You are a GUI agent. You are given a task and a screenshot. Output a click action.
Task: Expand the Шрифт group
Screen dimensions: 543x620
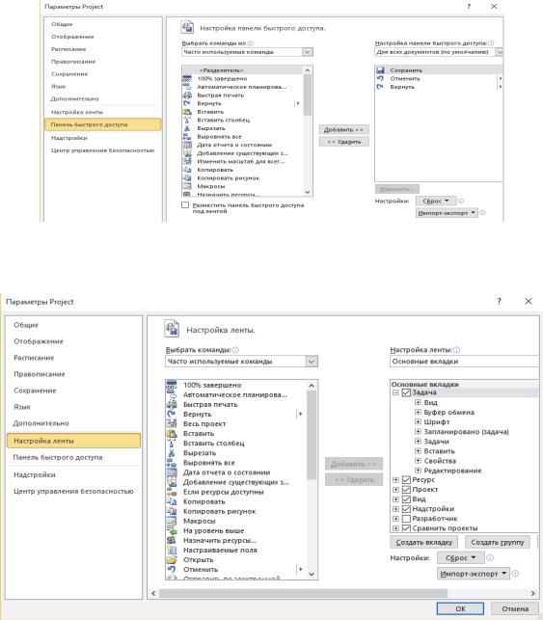coord(418,422)
